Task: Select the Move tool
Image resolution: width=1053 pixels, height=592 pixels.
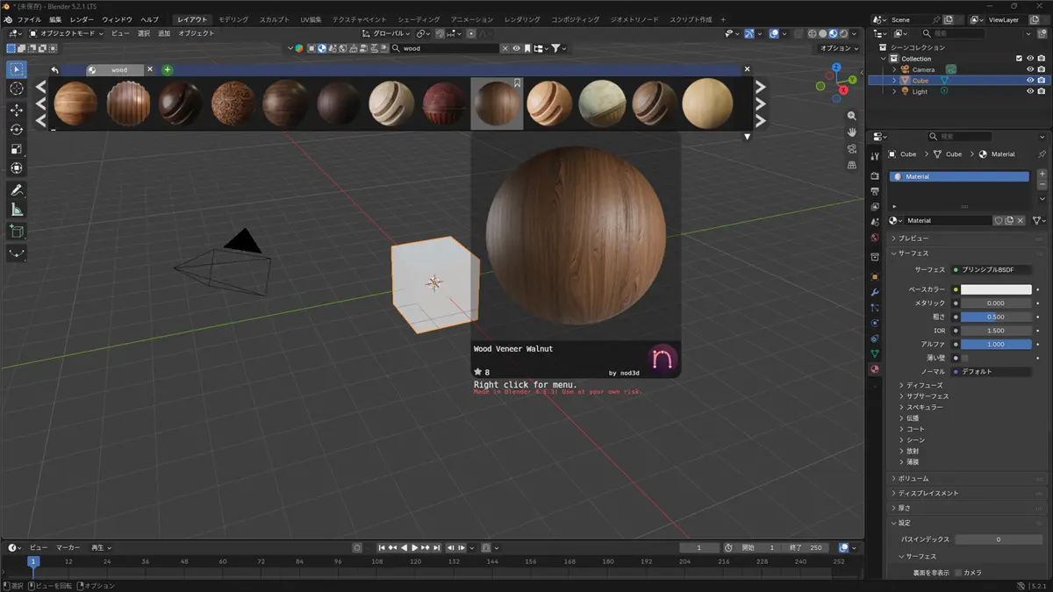Action: coord(17,110)
